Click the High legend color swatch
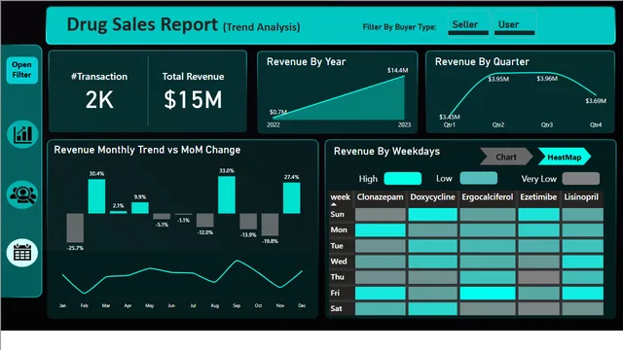 coord(402,179)
